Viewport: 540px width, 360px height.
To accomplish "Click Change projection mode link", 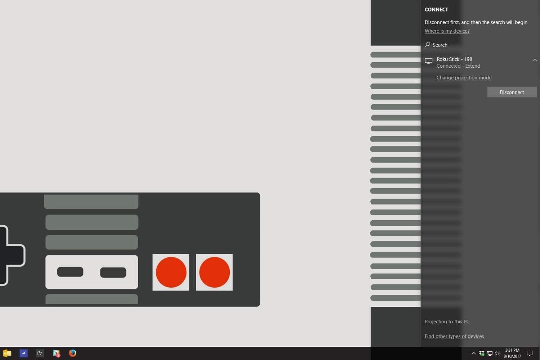I will (464, 78).
